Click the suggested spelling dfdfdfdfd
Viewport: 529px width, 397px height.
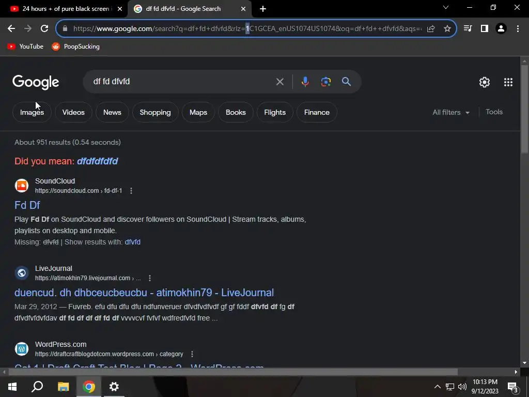pos(98,161)
